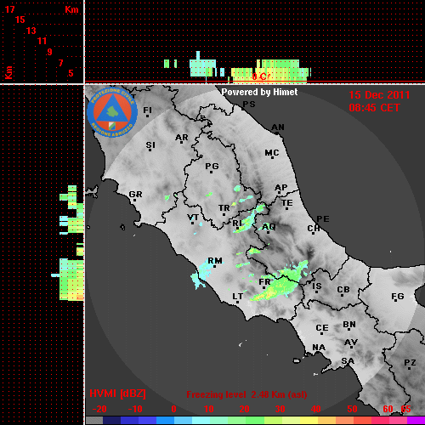The height and width of the screenshot is (425, 425).
Task: Click the MC city label
Action: [272, 153]
